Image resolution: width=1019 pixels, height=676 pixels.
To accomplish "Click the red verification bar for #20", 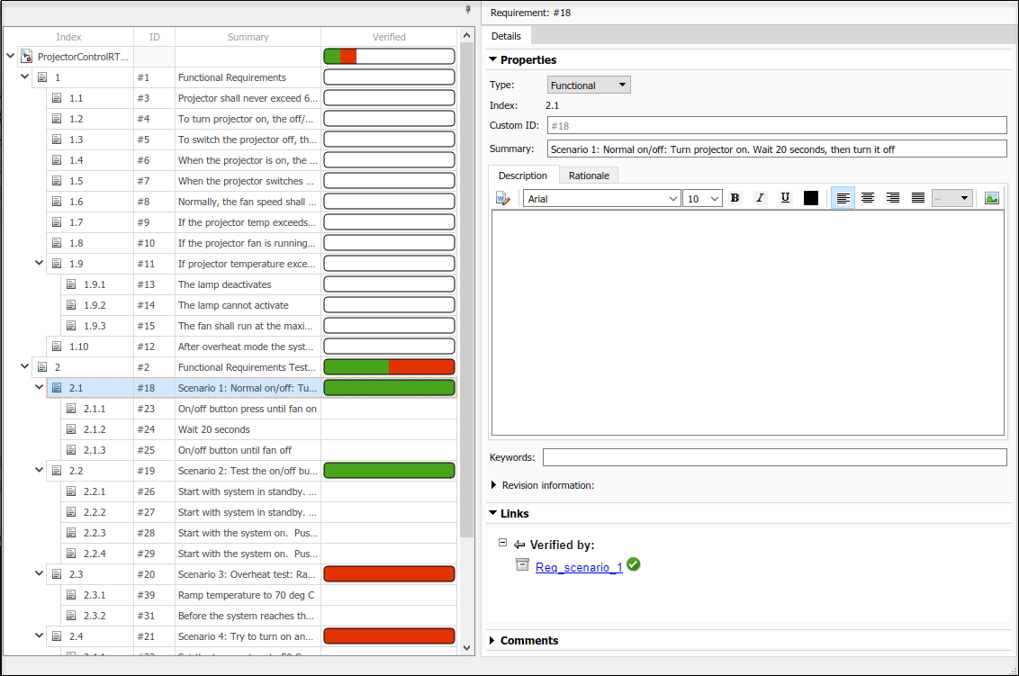I will click(x=389, y=574).
